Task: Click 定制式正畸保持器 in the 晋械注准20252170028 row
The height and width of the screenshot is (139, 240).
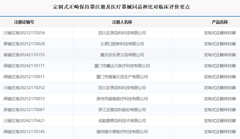Action: point(220,44)
